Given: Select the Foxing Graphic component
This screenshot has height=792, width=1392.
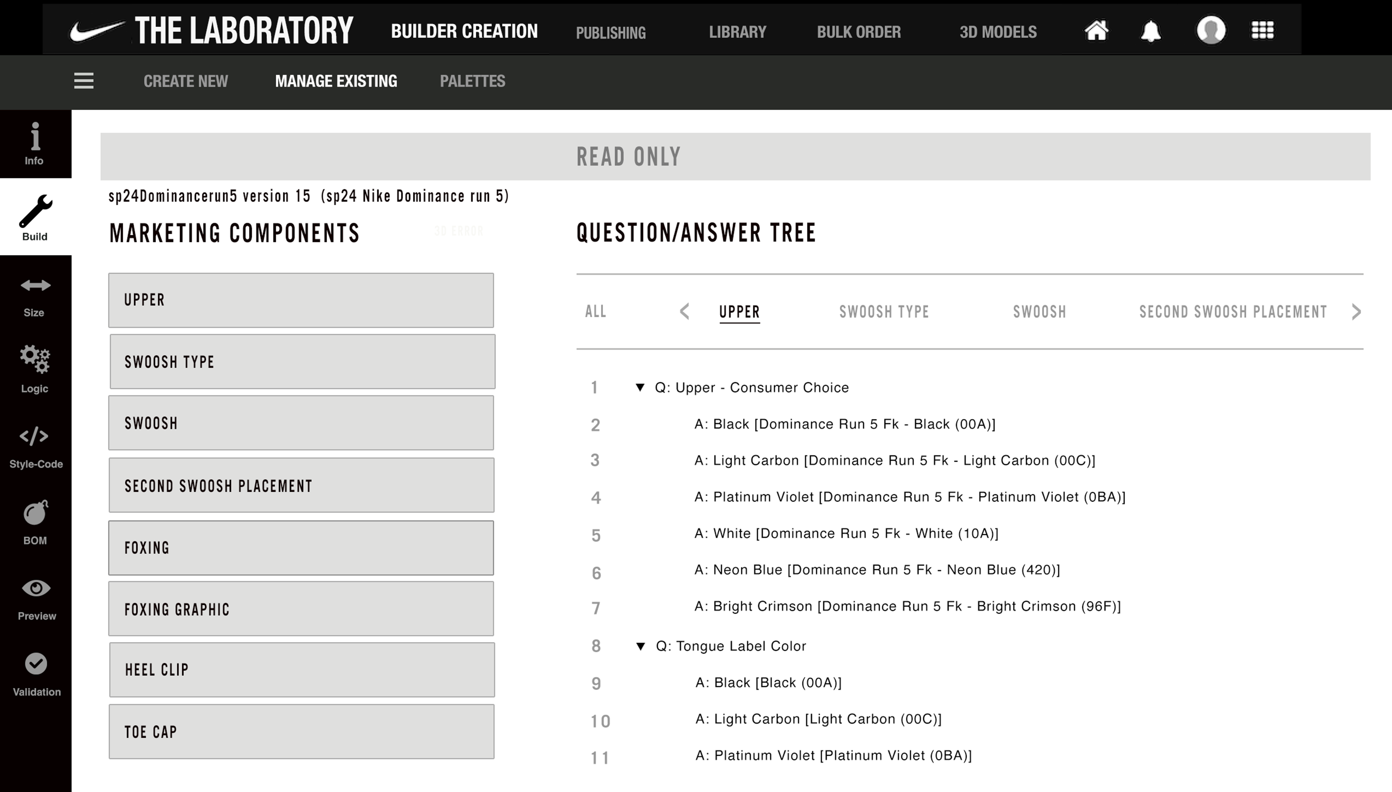Looking at the screenshot, I should click(301, 609).
